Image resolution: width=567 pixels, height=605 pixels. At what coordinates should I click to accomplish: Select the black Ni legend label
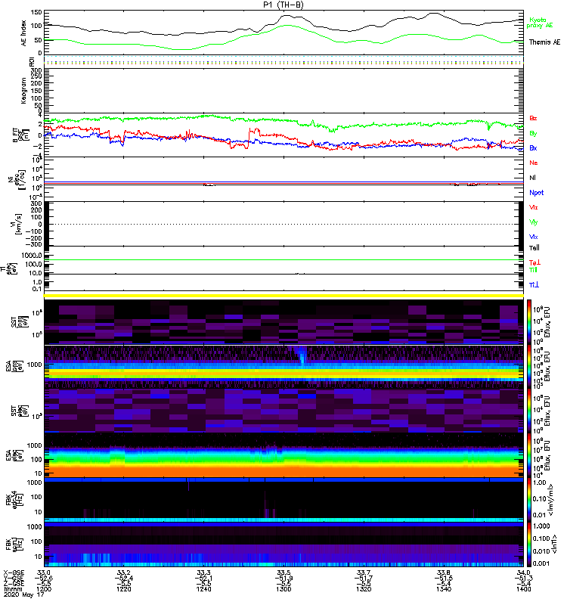[532, 178]
